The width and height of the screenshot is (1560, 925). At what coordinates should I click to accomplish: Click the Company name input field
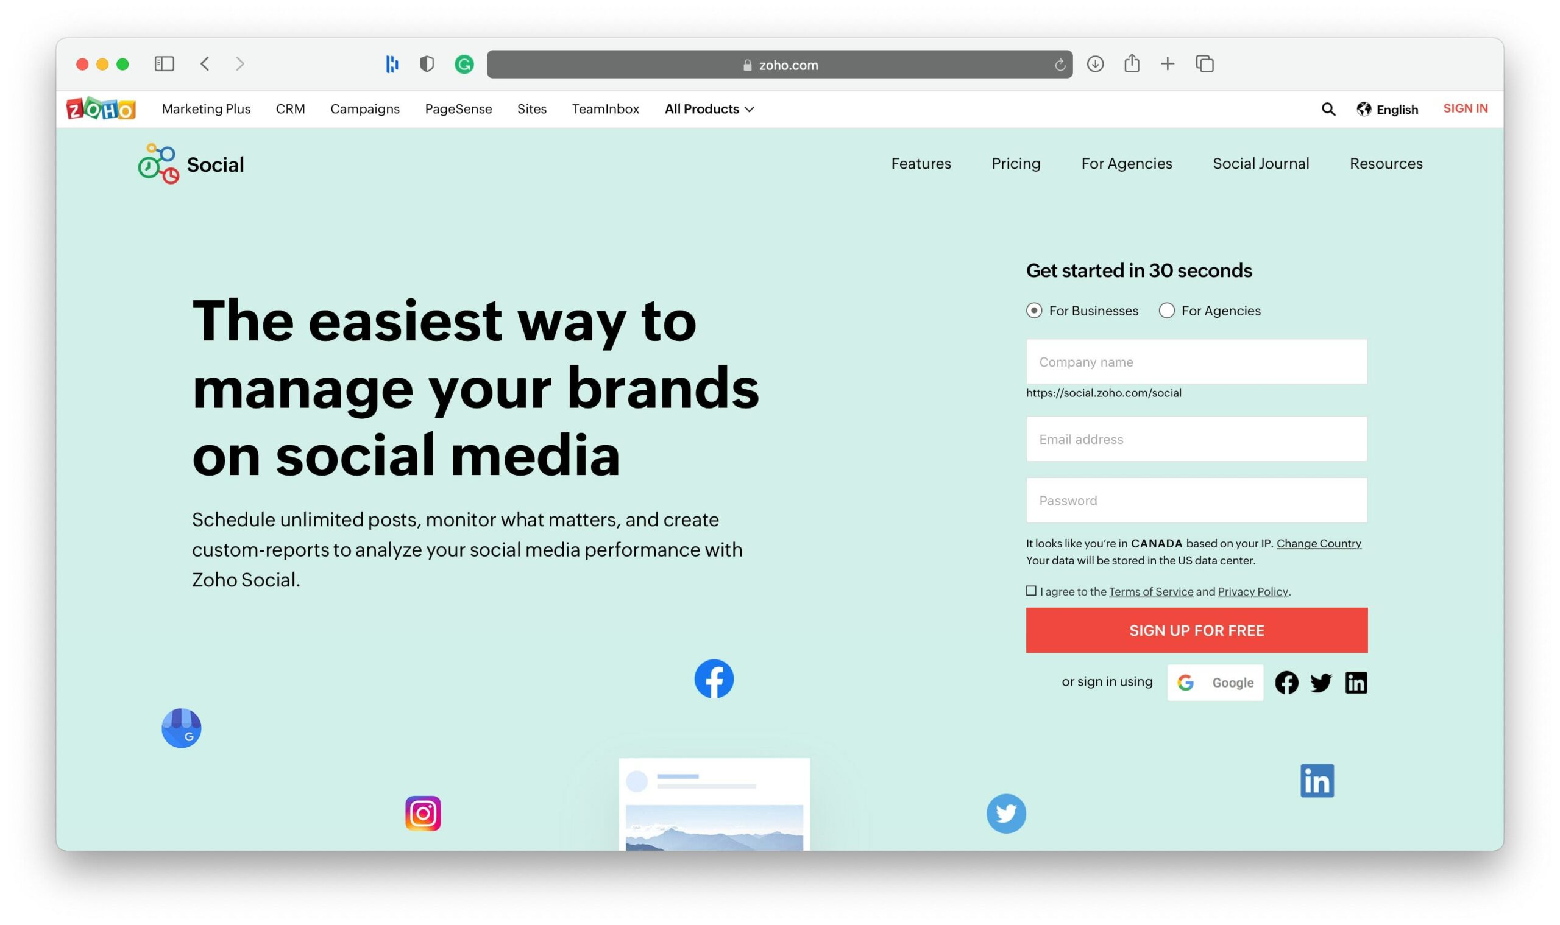1196,361
